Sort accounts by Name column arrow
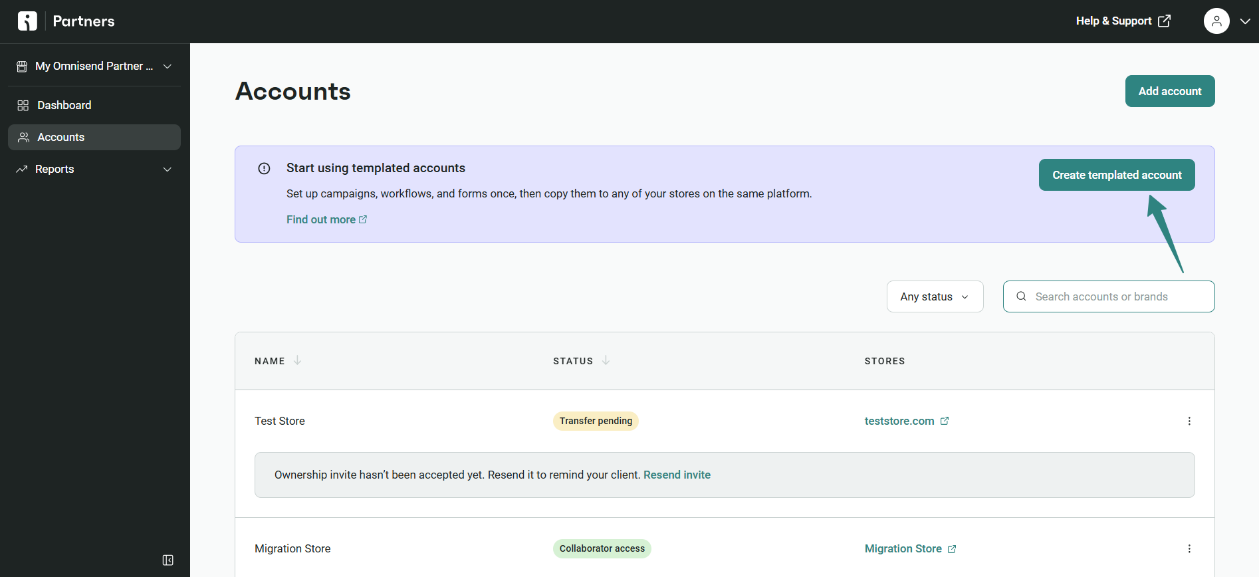 click(x=297, y=360)
